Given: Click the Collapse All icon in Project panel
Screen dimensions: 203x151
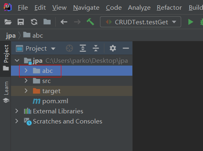Looking at the screenshot, I should [x=96, y=48].
